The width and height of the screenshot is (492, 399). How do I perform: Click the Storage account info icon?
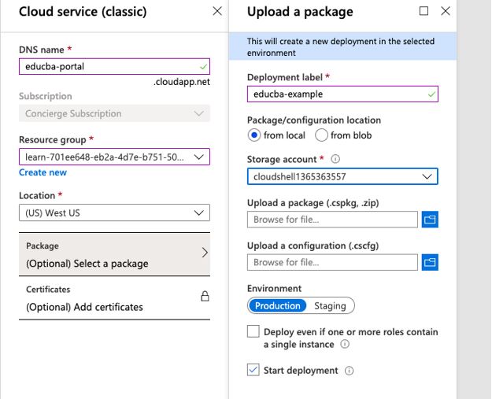coord(335,160)
